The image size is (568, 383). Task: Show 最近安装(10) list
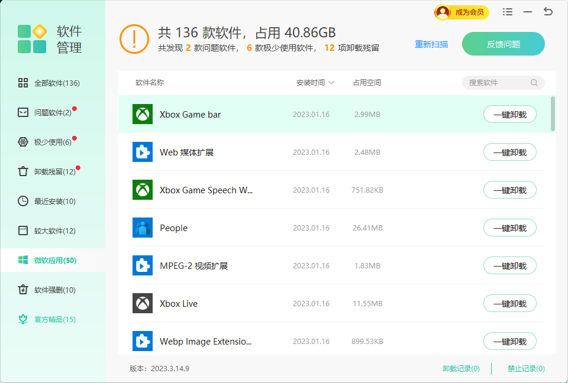coord(53,201)
